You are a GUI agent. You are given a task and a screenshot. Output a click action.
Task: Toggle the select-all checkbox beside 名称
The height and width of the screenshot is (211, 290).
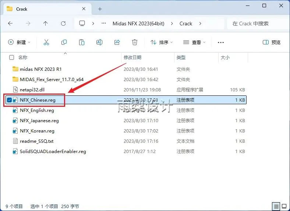pos(11,58)
